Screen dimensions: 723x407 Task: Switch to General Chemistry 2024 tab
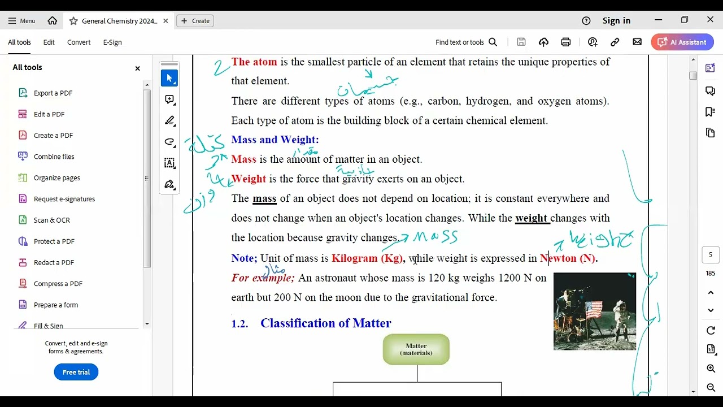point(119,21)
